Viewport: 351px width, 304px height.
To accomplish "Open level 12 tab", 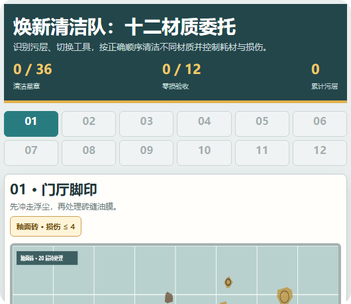I will (x=320, y=153).
